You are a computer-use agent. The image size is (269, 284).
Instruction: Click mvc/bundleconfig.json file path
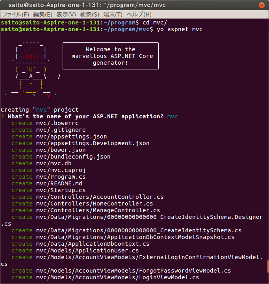[x=73, y=157]
